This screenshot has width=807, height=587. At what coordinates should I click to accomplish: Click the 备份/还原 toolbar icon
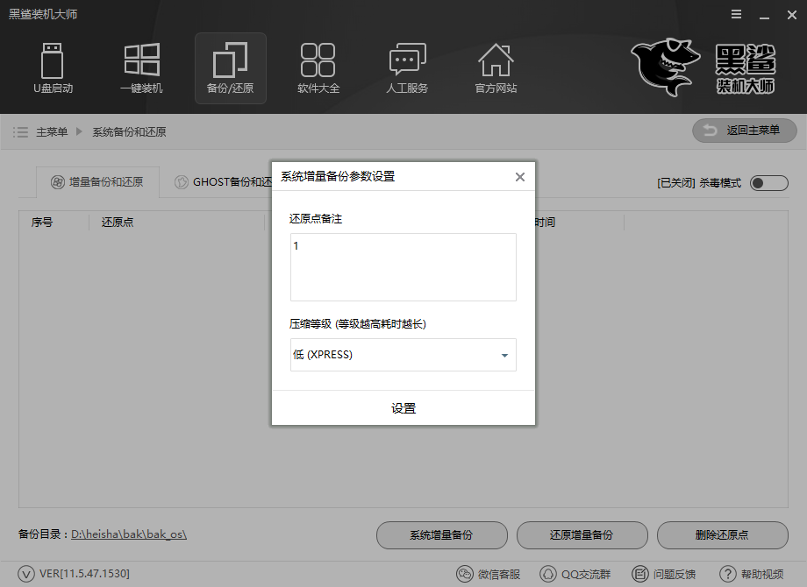(x=230, y=68)
